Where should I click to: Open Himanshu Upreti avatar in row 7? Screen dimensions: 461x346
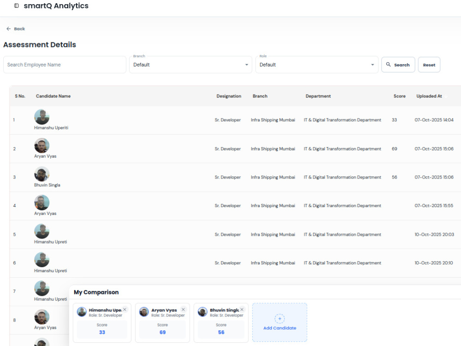tap(42, 288)
